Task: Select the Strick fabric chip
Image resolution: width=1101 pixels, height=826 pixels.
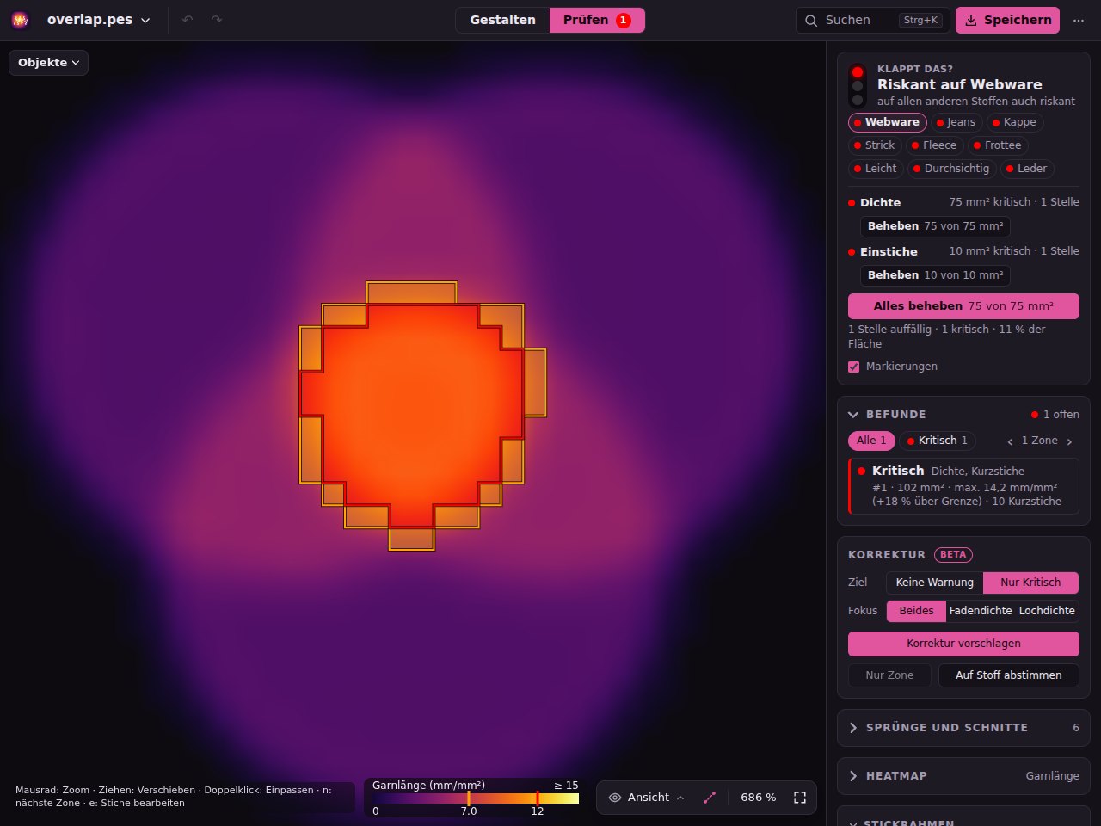Action: [875, 145]
